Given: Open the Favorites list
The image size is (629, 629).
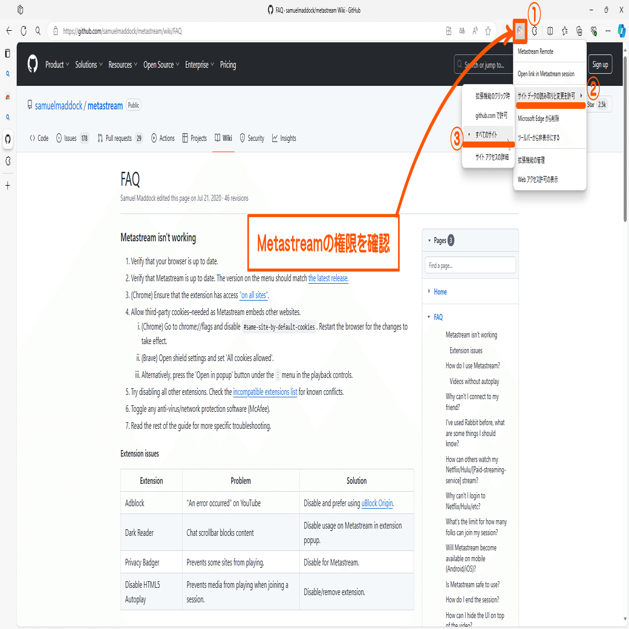Looking at the screenshot, I should point(564,31).
